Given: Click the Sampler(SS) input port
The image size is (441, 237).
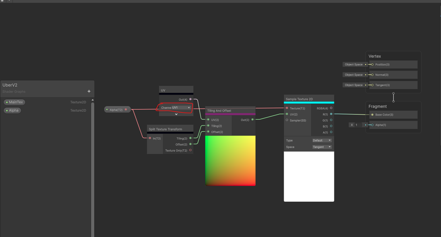Looking at the screenshot, I should coord(287,120).
